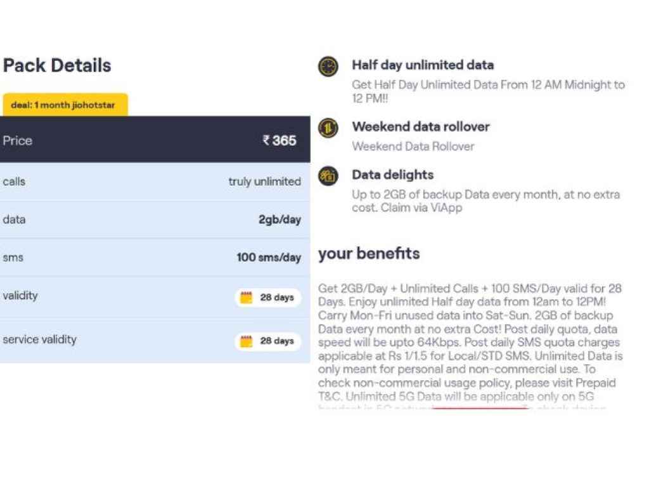This screenshot has width=649, height=479.
Task: Click the rupee price value ₹365
Action: pyautogui.click(x=281, y=141)
